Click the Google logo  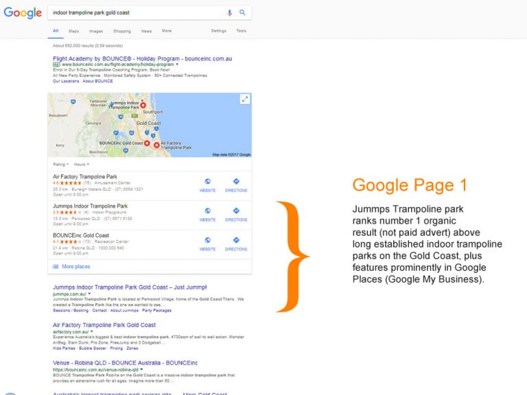click(23, 13)
